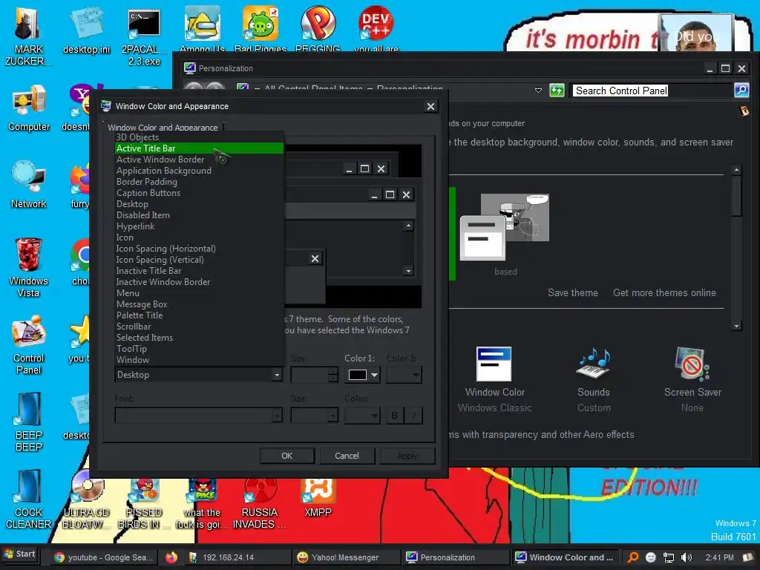Choose Active Window Border in the list
Image resolution: width=760 pixels, height=570 pixels.
click(x=199, y=160)
